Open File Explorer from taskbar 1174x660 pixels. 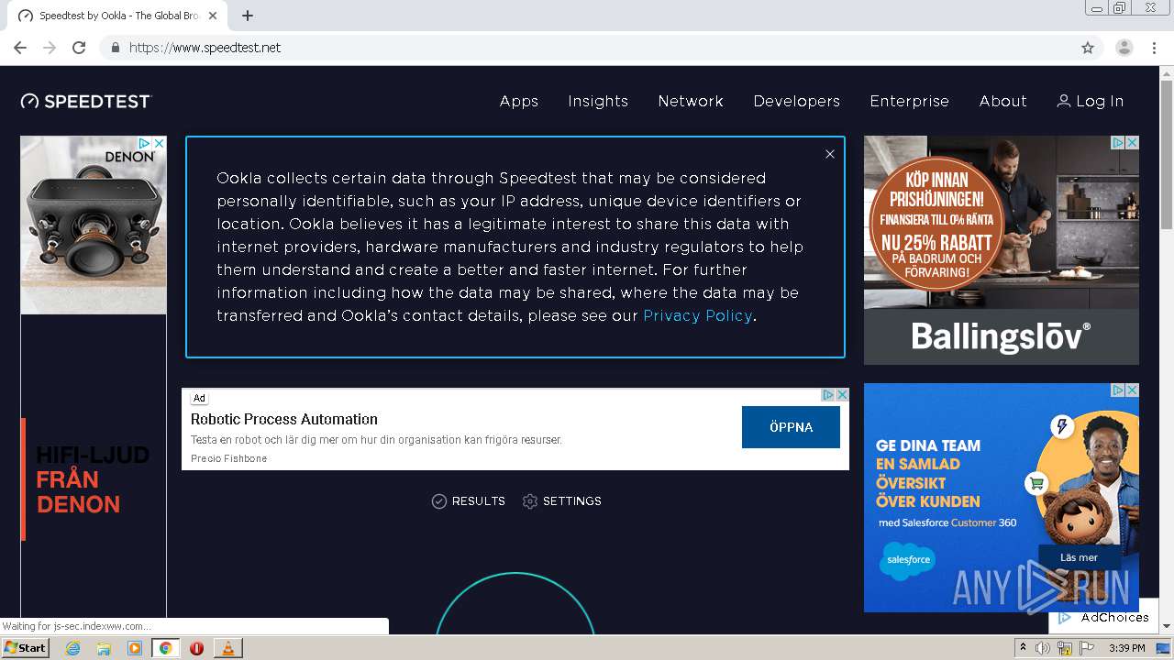pos(104,648)
